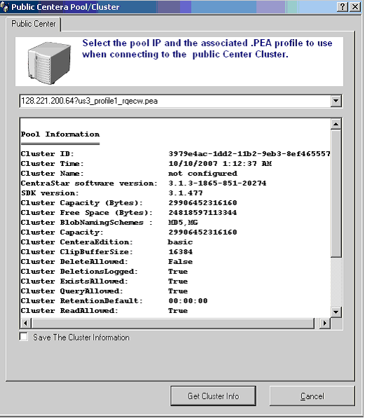The width and height of the screenshot is (365, 418).
Task: Click the horizontal scrollbar thumb
Action: click(173, 323)
